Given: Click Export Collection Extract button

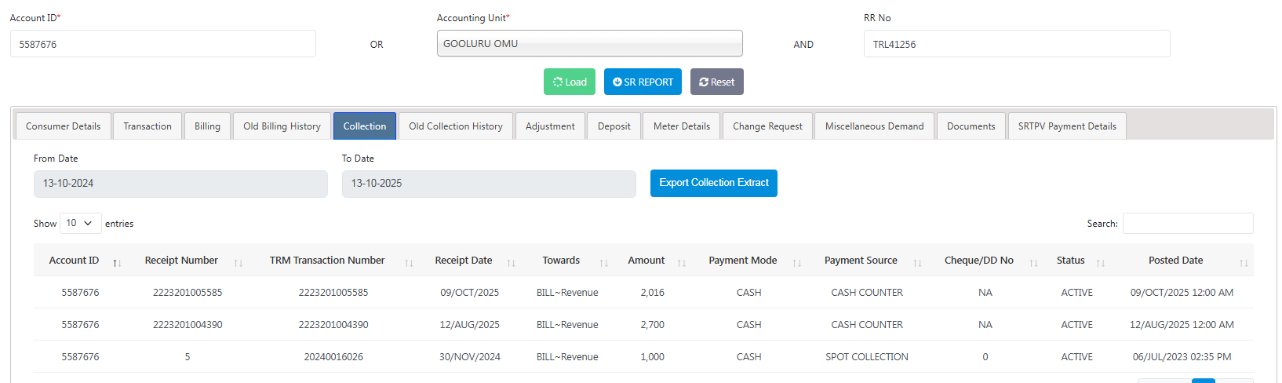Looking at the screenshot, I should coord(713,183).
